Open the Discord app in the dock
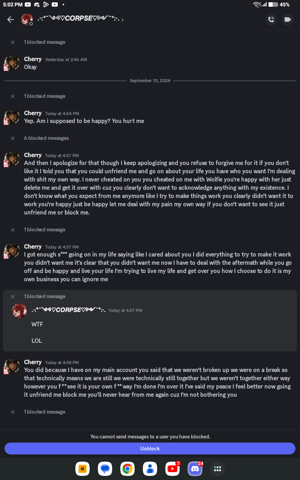This screenshot has width=300, height=480. click(195, 468)
